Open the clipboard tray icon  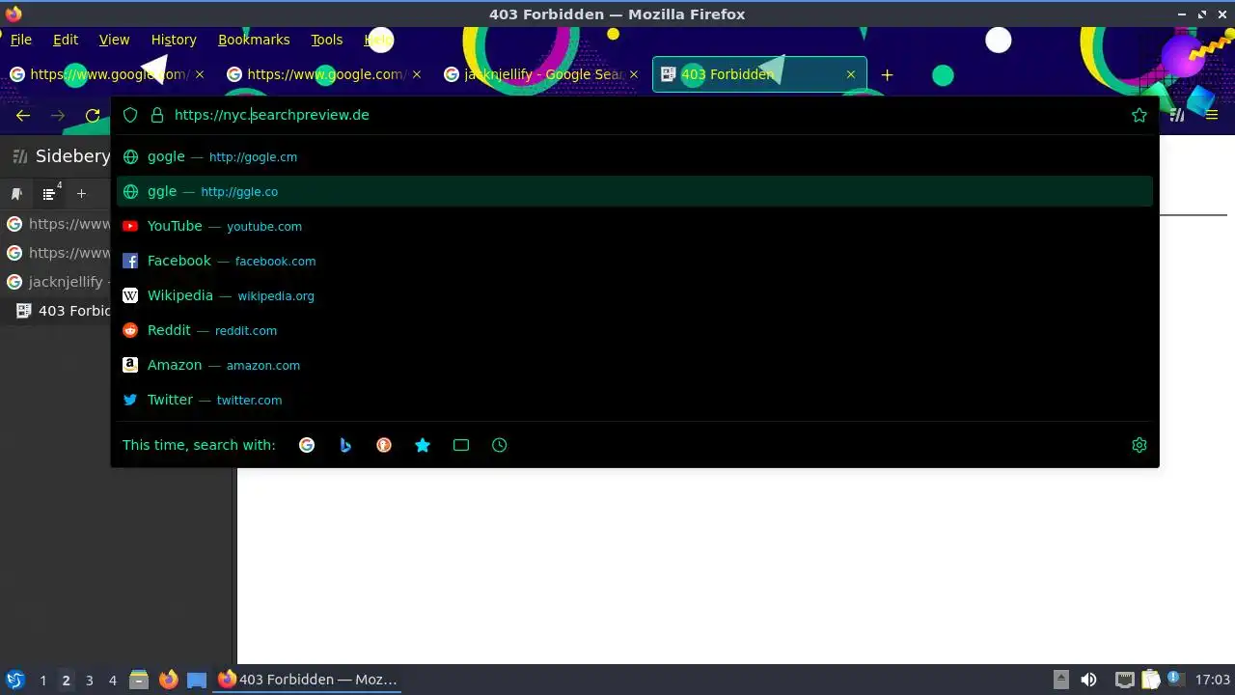click(1150, 680)
